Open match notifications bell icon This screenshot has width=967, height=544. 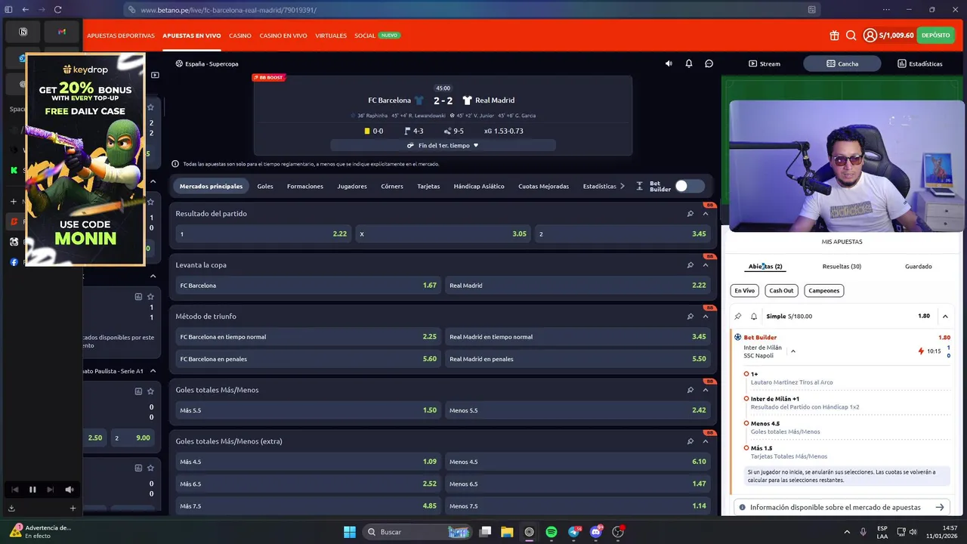pos(689,63)
